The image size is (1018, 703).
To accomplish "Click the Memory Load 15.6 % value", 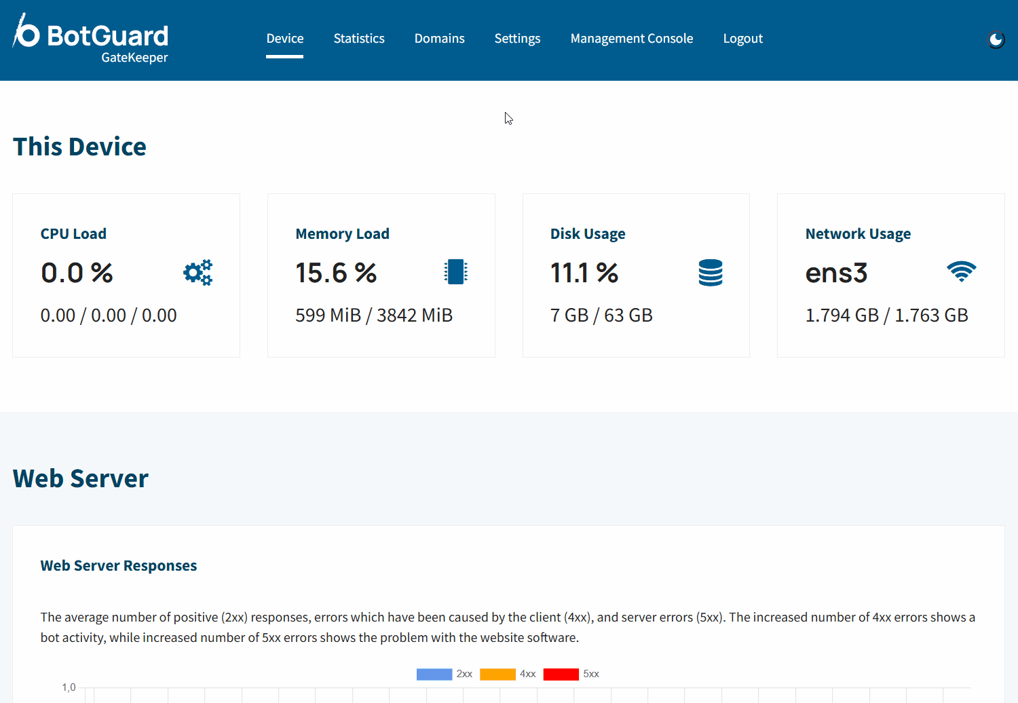I will [x=336, y=273].
